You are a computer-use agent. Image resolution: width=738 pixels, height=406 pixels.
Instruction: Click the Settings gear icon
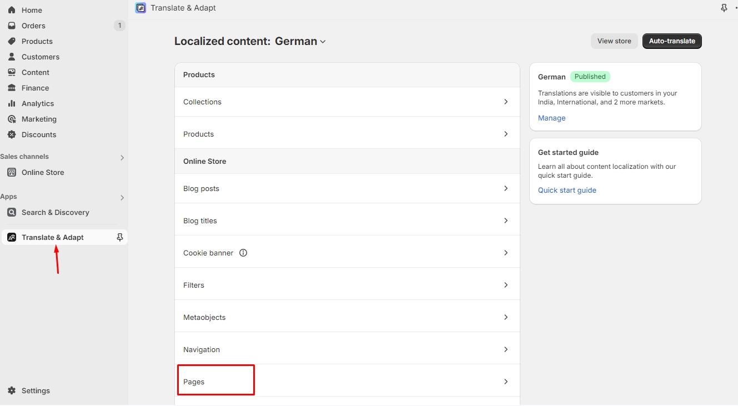click(x=12, y=390)
